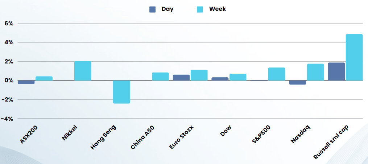Click the Day legend color swatch
The image size is (368, 164).
(152, 9)
